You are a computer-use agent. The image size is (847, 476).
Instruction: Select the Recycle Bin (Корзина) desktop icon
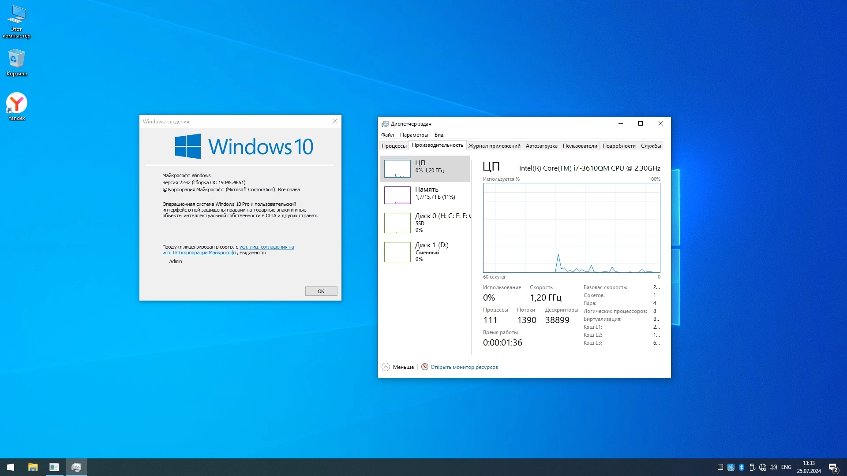17,59
